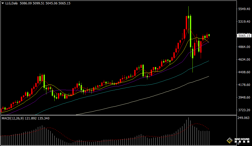Click the rightmost green candle on chart
The height and width of the screenshot is (146, 252).
tap(209, 35)
